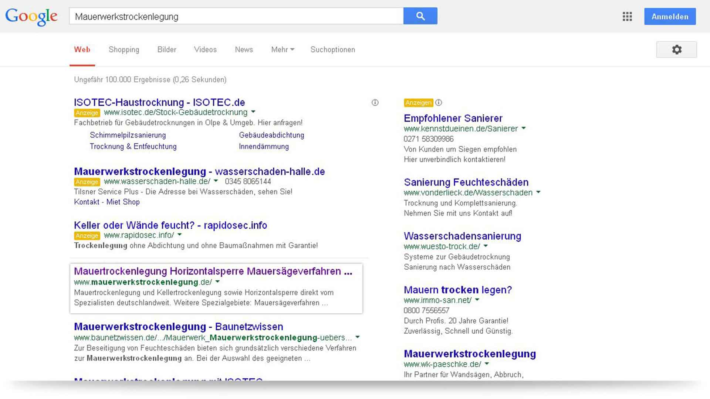Open Mauern trocken legen? ad

(458, 290)
